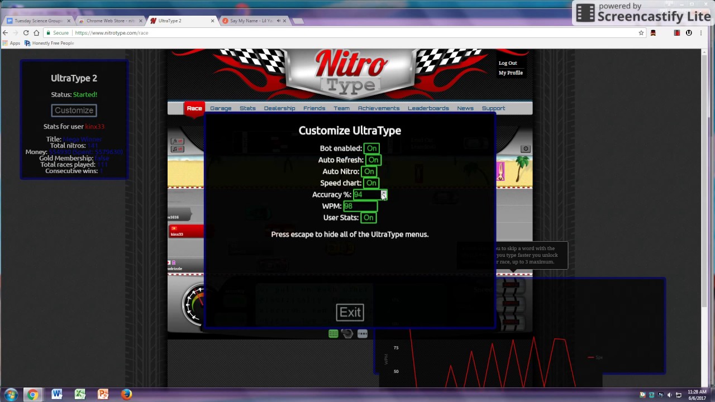Click the browser home icon
This screenshot has width=715, height=402.
36,33
